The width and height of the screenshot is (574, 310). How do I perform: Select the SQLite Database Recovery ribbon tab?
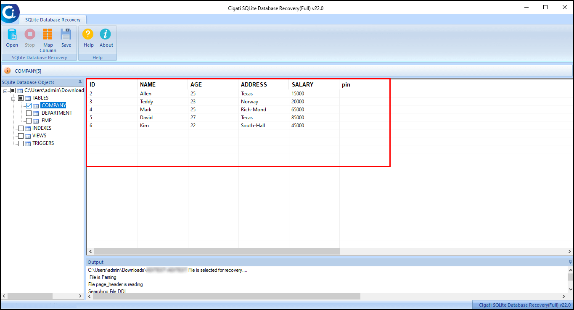coord(53,20)
